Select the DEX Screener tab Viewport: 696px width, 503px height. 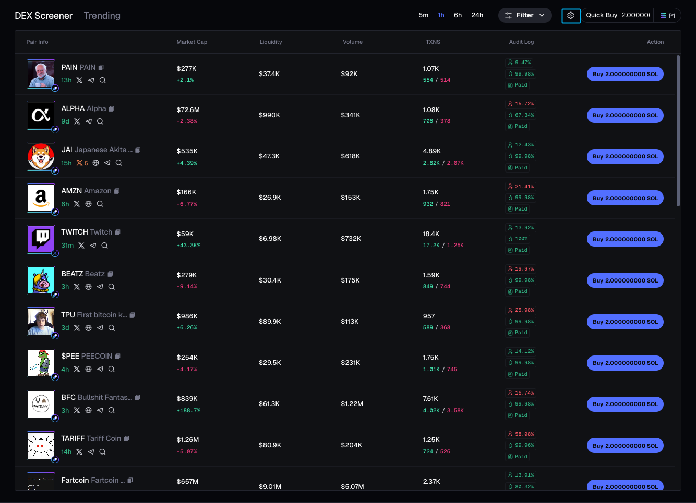pos(43,16)
